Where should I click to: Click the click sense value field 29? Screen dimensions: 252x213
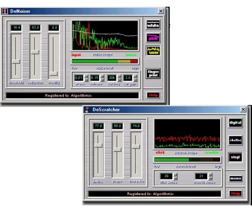click(x=166, y=176)
